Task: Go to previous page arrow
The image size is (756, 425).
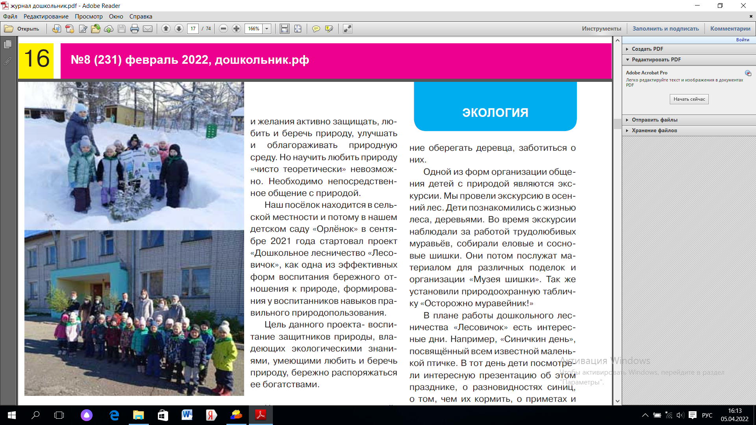Action: (166, 29)
